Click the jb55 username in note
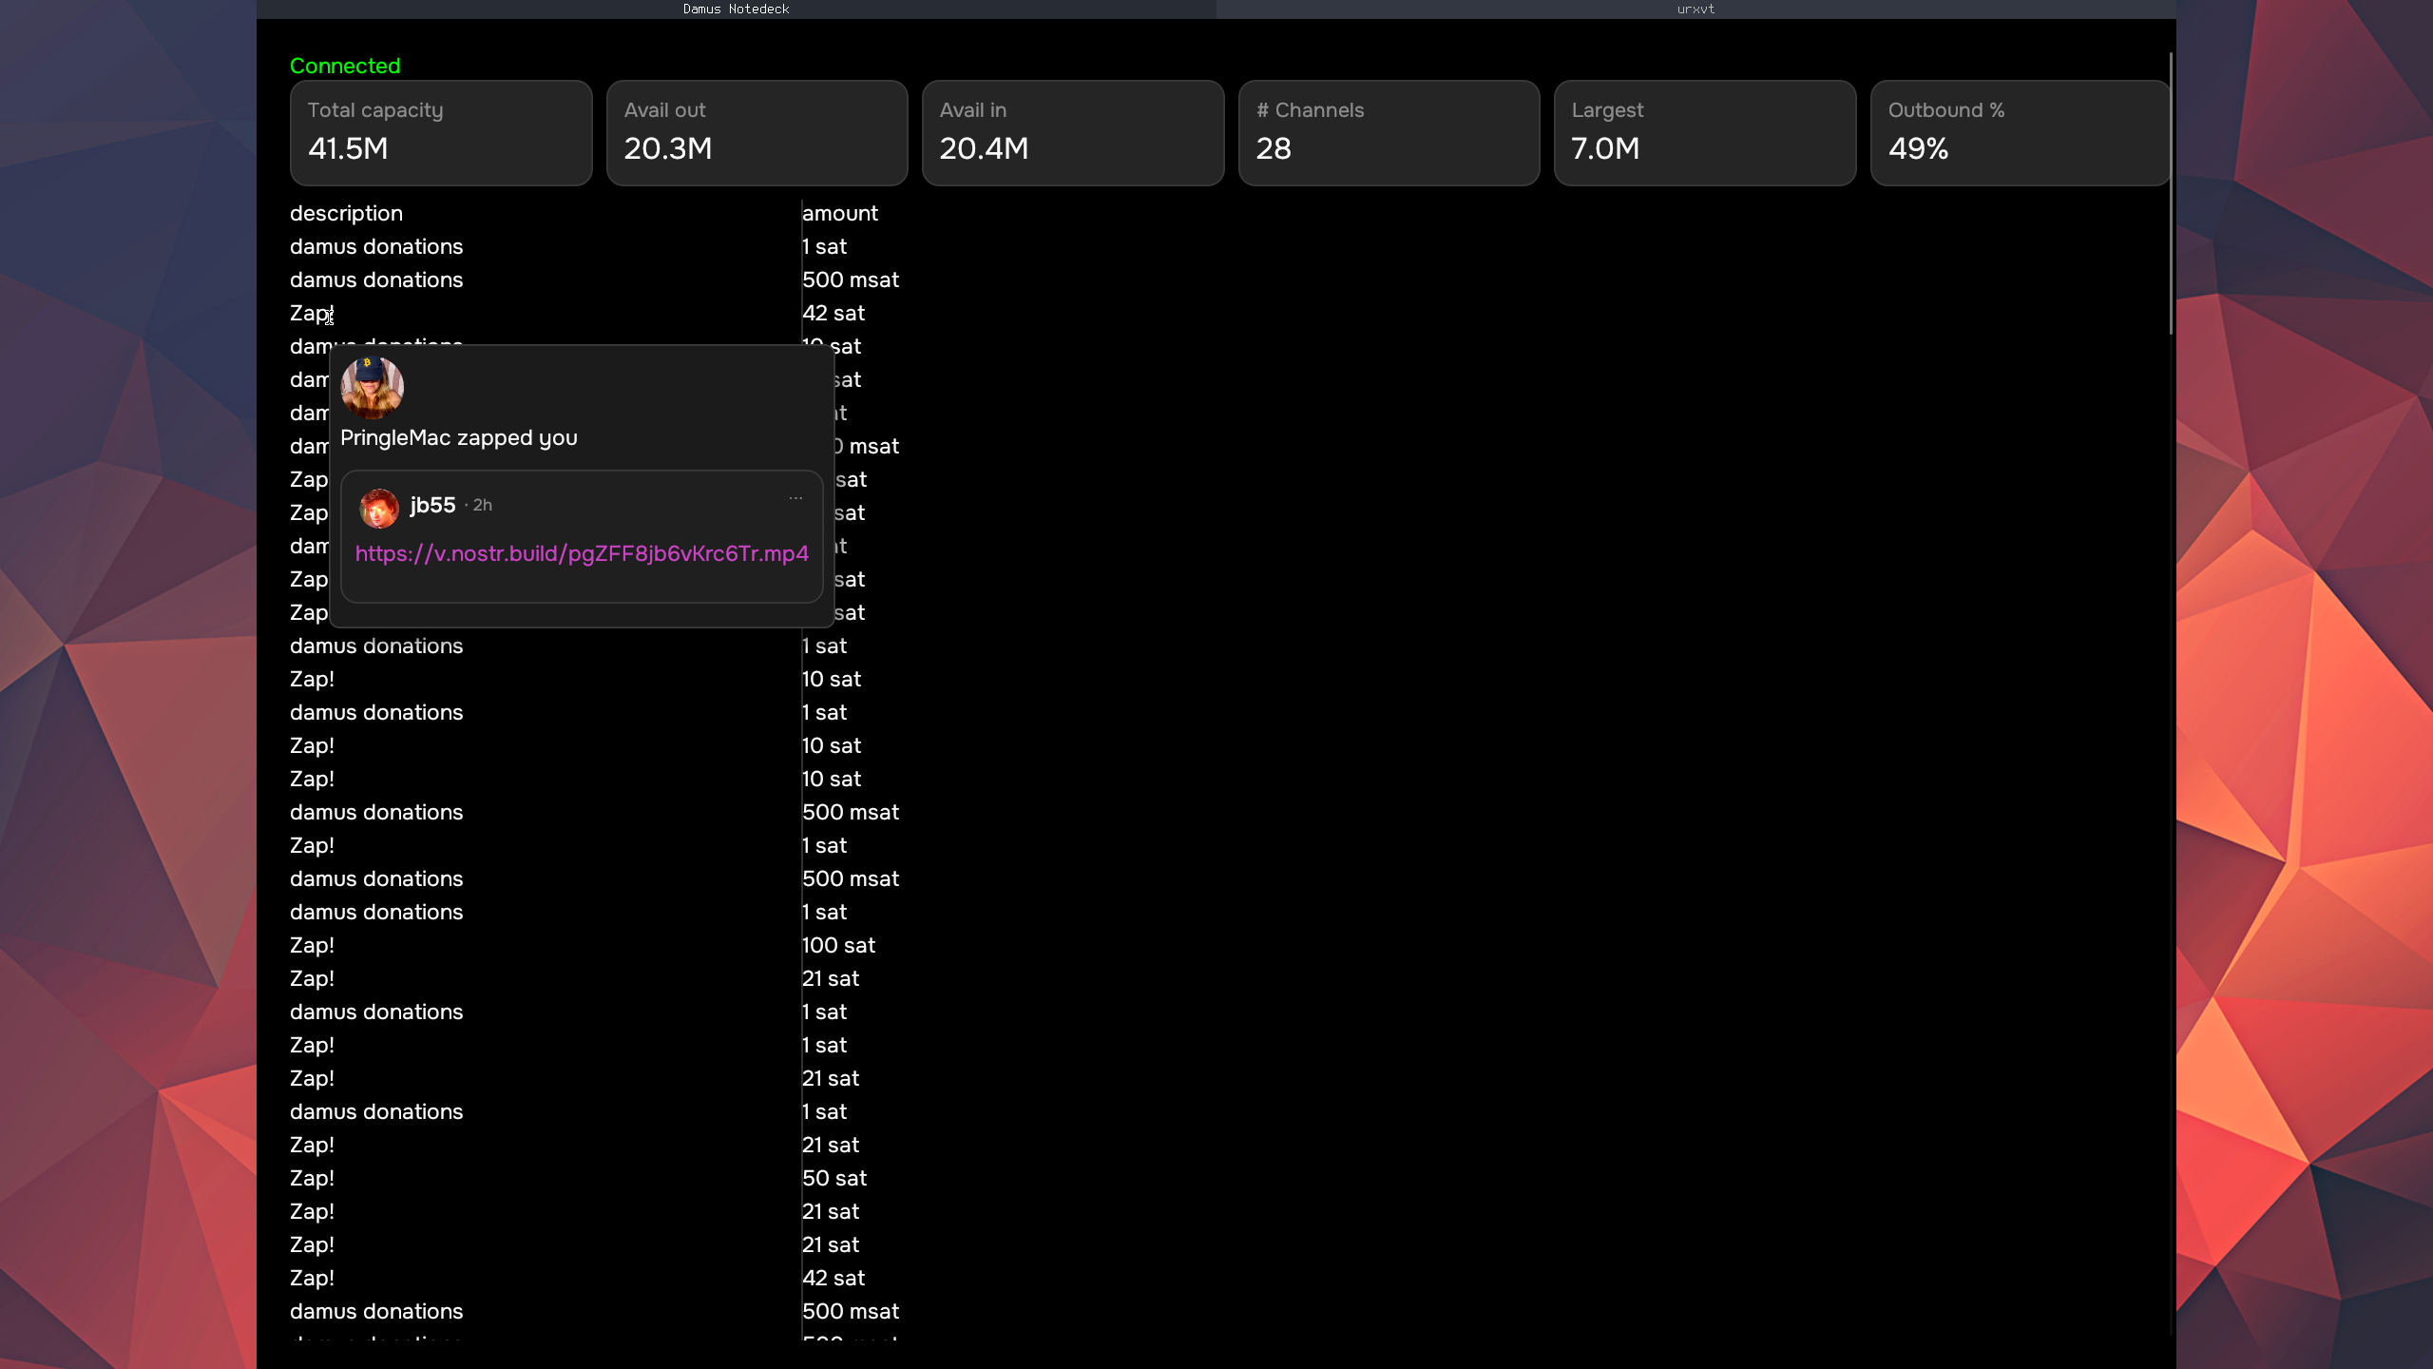The image size is (2433, 1369). pyautogui.click(x=432, y=506)
